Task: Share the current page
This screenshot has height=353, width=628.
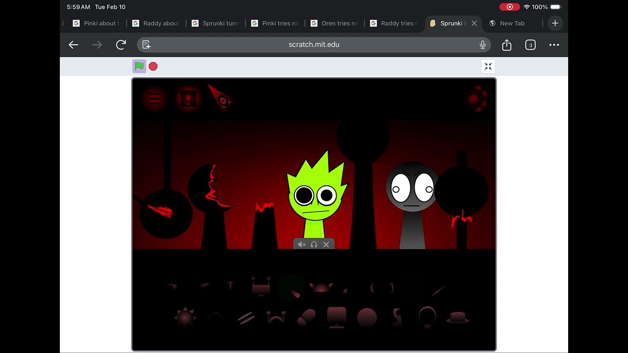Action: pos(507,45)
